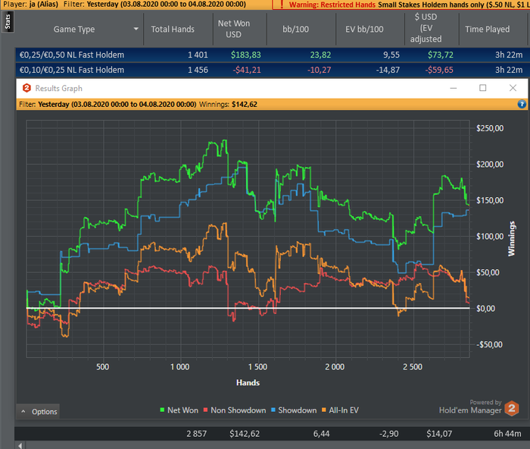Sort by Game Type column header

click(x=74, y=30)
